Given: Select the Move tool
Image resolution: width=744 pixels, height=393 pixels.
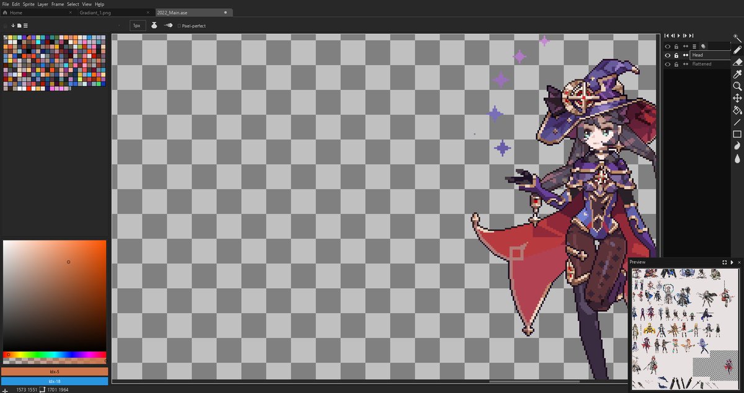Looking at the screenshot, I should point(737,98).
